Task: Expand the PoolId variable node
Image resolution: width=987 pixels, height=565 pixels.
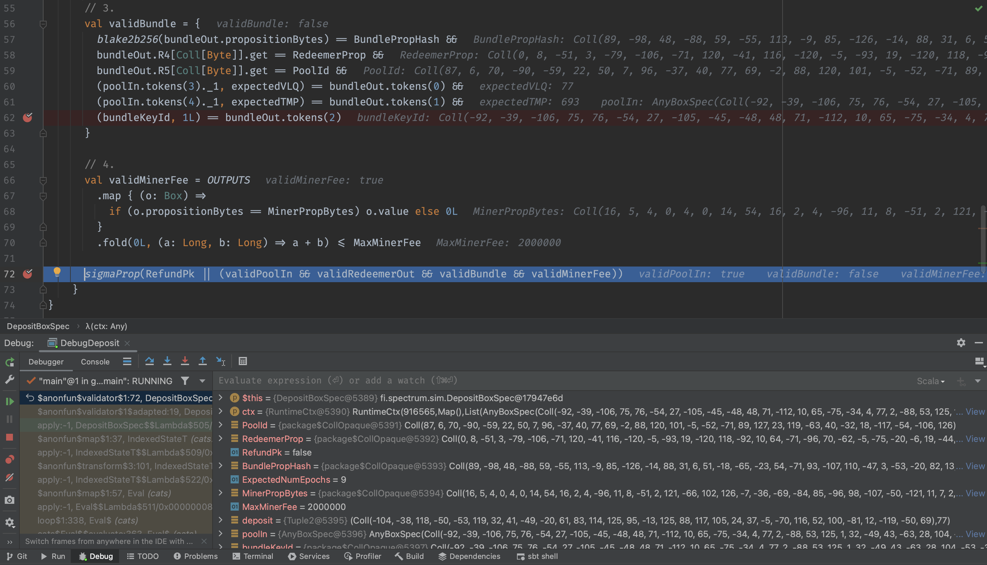Action: (221, 425)
